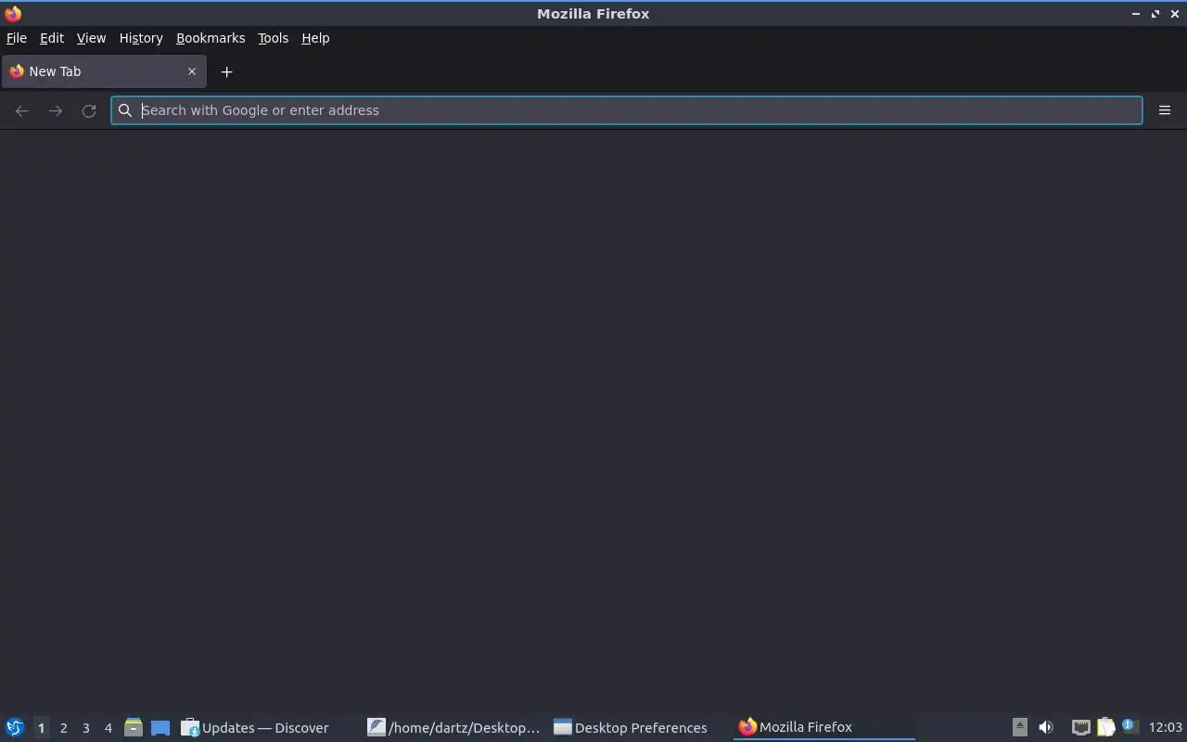Close the New Tab tab

tap(192, 71)
